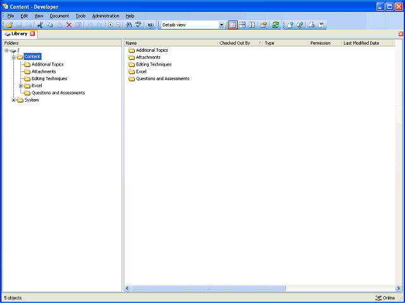The width and height of the screenshot is (405, 303).
Task: Click the horizontal scrollbar thumb
Action: point(208,288)
